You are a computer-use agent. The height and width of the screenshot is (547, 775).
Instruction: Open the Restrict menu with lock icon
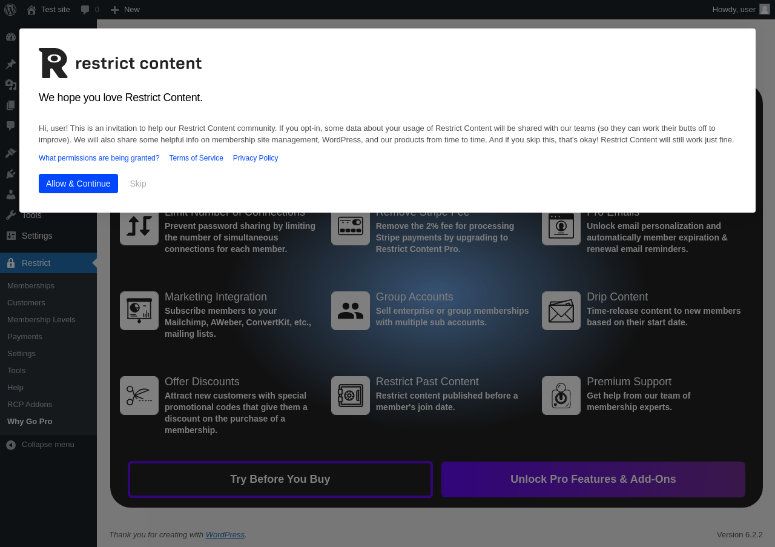point(48,263)
